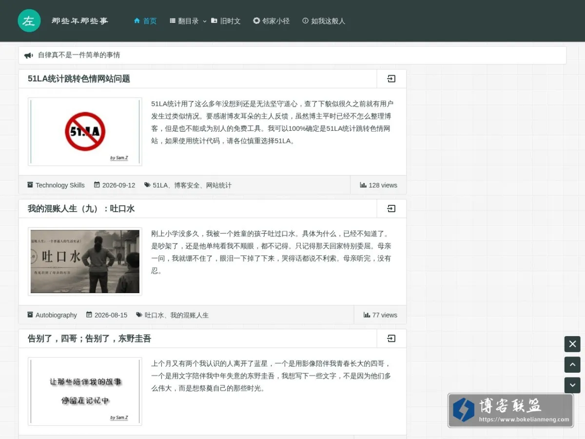Click the enter icon on 告别了 post

(391, 339)
